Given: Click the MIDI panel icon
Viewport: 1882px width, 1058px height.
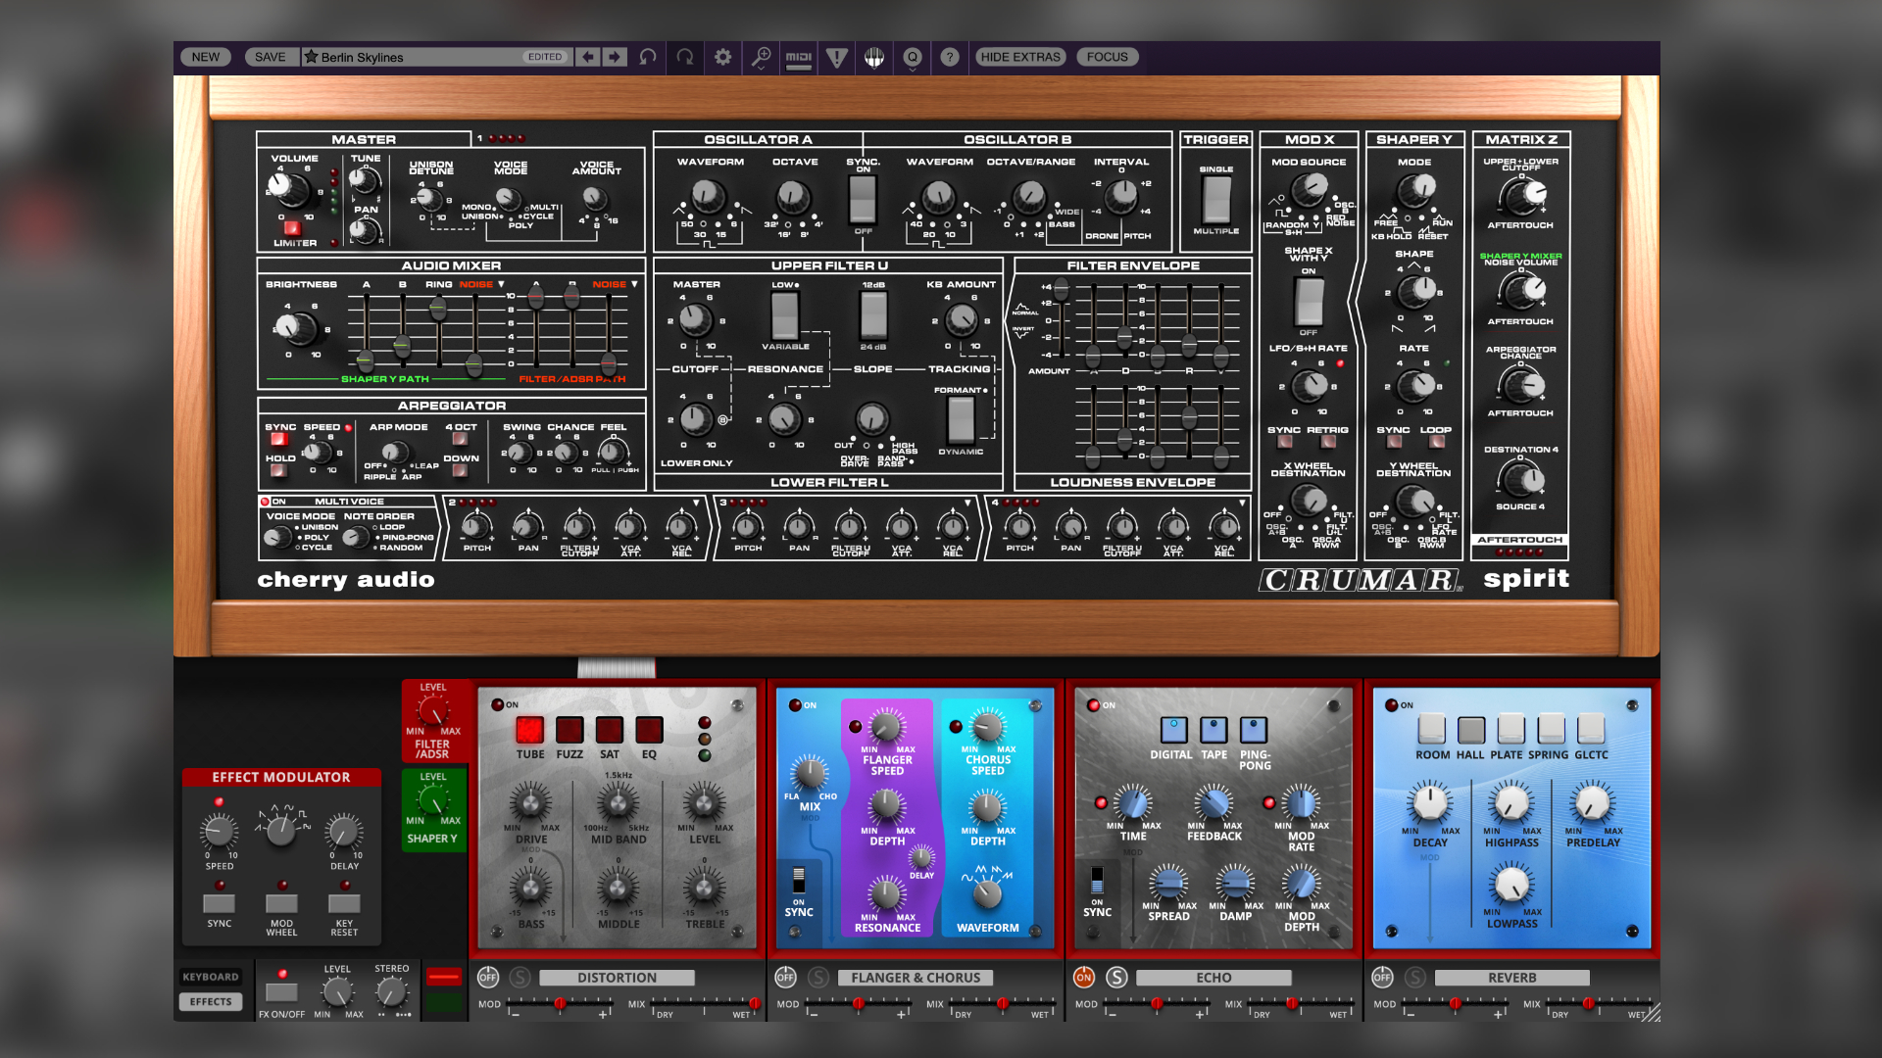Looking at the screenshot, I should tap(799, 57).
